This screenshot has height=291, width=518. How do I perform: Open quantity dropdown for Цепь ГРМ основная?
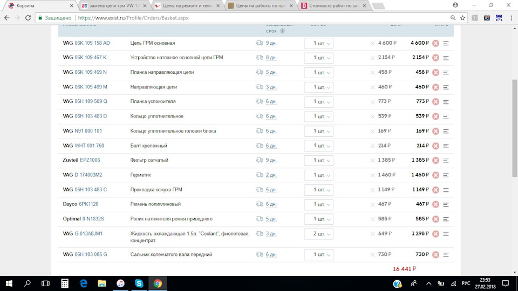(318, 44)
